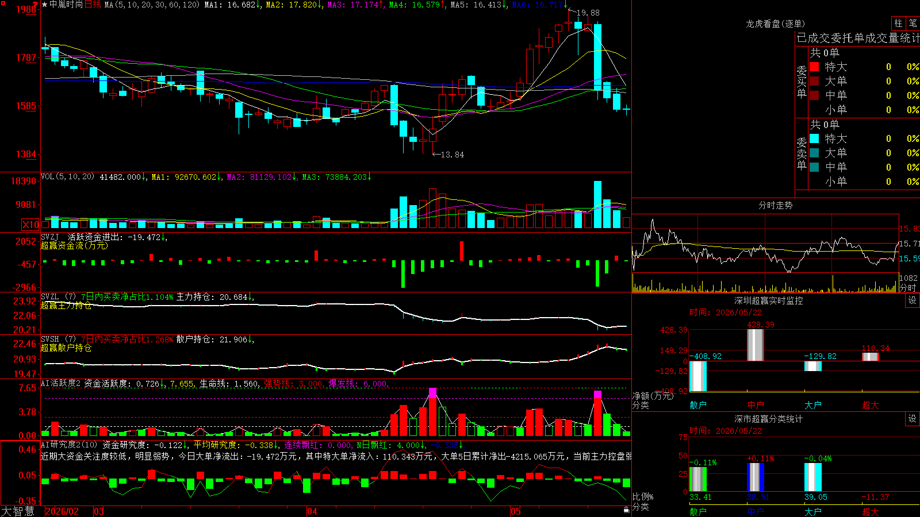Click the cyan 特大 sell-order swatch

814,138
